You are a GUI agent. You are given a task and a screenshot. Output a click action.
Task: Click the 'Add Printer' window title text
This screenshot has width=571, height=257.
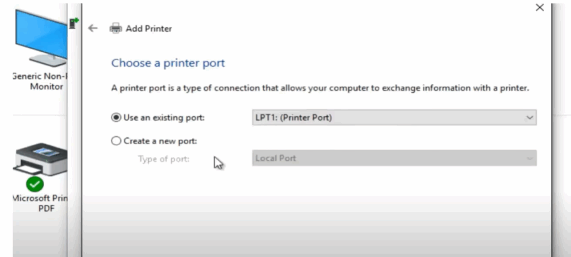[x=148, y=28]
